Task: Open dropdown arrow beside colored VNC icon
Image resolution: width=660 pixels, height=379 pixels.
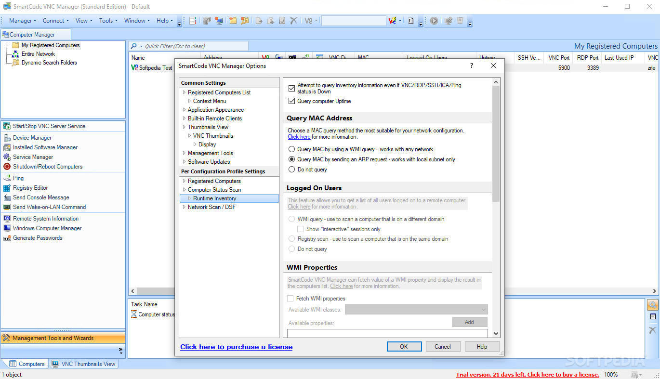Action: click(400, 21)
